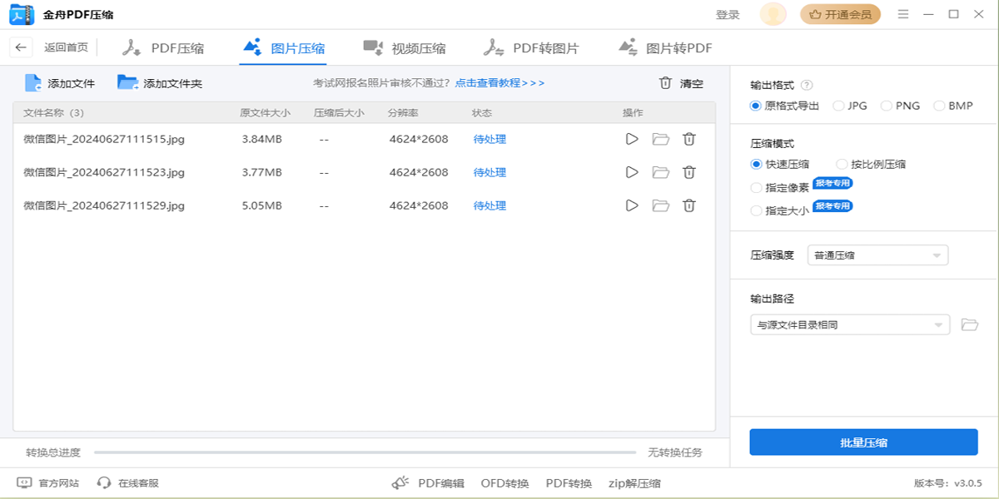Image resolution: width=999 pixels, height=499 pixels.
Task: Select 快速压缩 compression mode
Action: point(780,164)
